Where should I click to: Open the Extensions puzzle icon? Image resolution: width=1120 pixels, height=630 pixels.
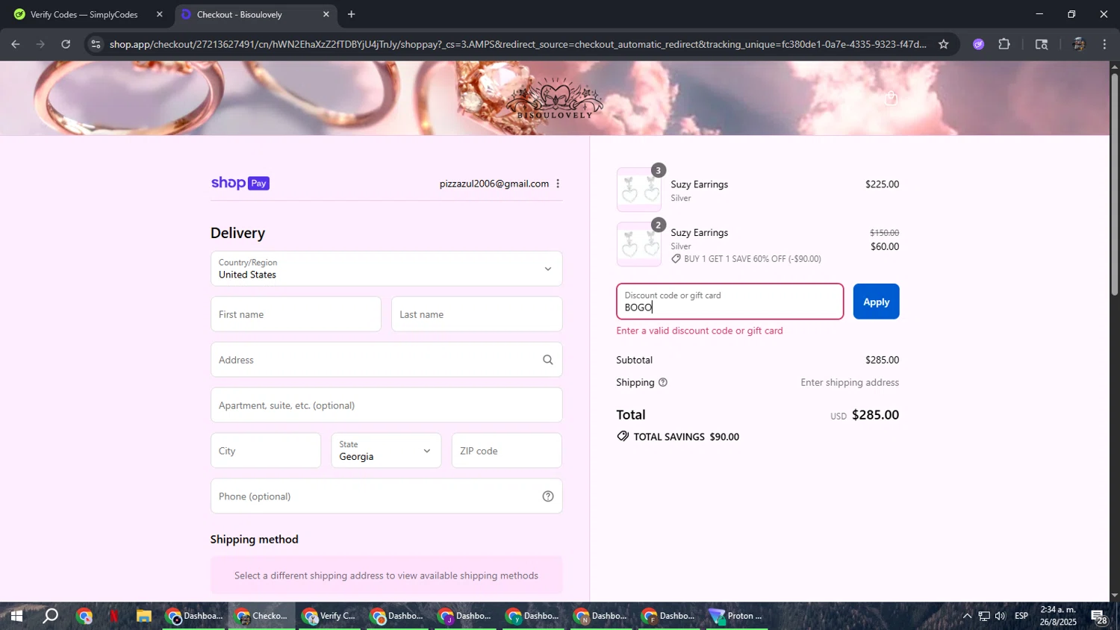coord(1004,44)
